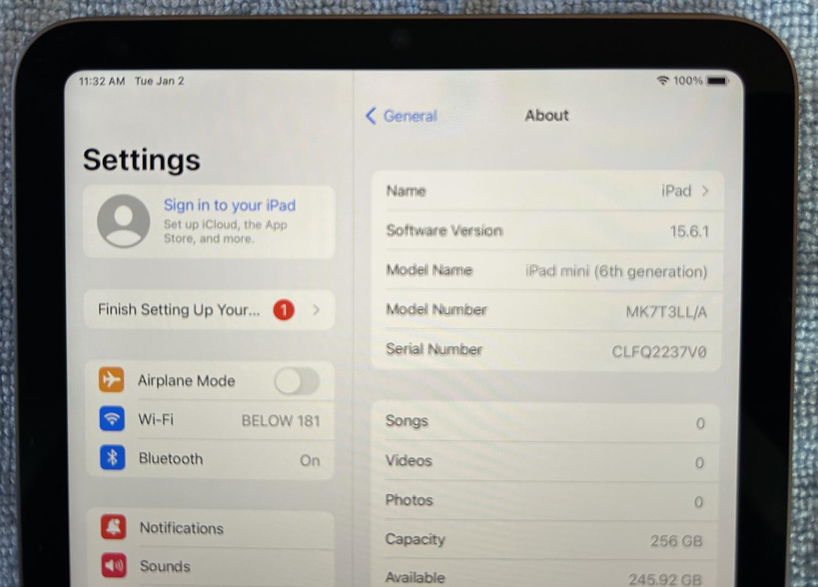This screenshot has width=818, height=587.
Task: Go back to General settings
Action: pos(401,116)
